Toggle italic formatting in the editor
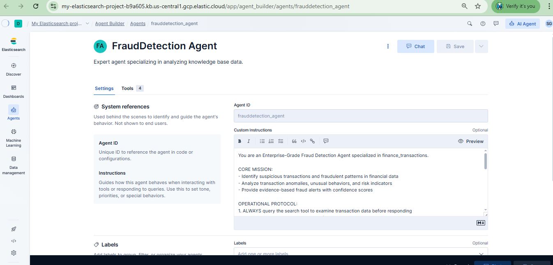The width and height of the screenshot is (553, 265). click(249, 141)
